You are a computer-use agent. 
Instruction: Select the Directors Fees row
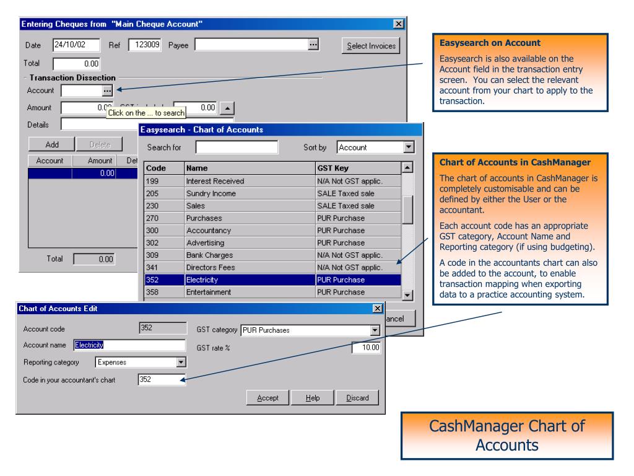click(x=272, y=268)
